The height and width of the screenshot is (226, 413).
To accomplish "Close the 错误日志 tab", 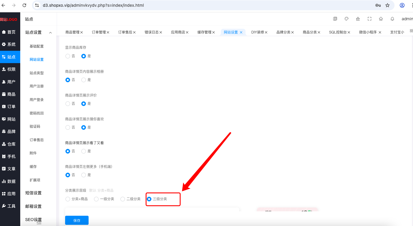I will coord(161,32).
